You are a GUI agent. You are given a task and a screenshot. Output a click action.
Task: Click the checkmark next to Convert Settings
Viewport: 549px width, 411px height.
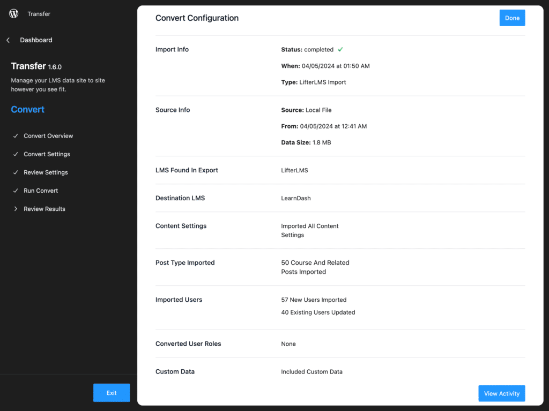[x=16, y=154]
